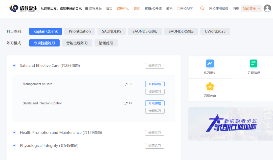Go to 首页 in navigation
The image size is (273, 160).
pyautogui.click(x=109, y=9)
